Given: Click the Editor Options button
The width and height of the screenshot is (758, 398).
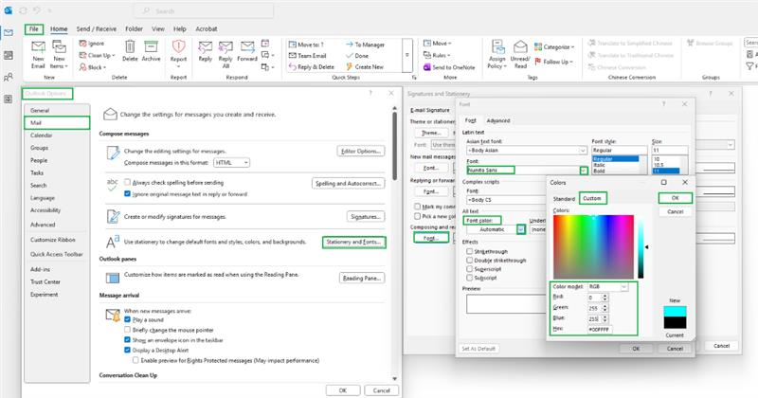Looking at the screenshot, I should pos(361,152).
